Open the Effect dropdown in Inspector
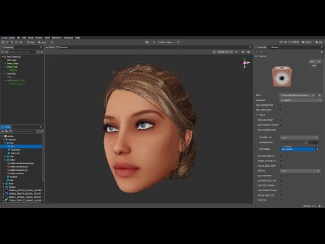 (297, 96)
